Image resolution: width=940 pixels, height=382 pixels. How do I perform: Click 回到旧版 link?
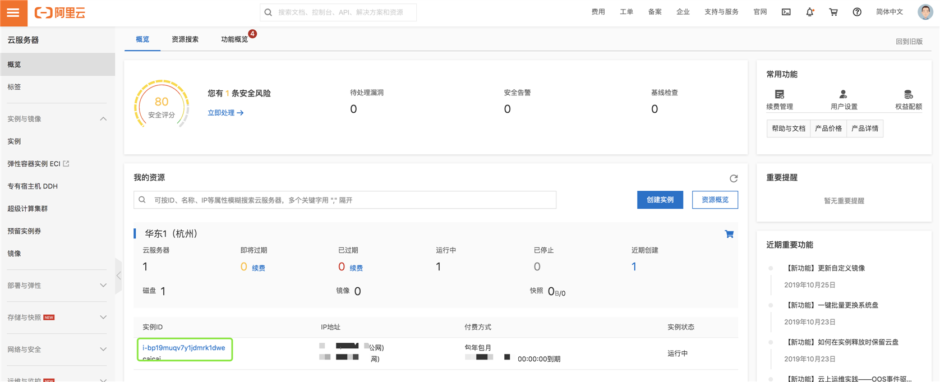pos(909,42)
